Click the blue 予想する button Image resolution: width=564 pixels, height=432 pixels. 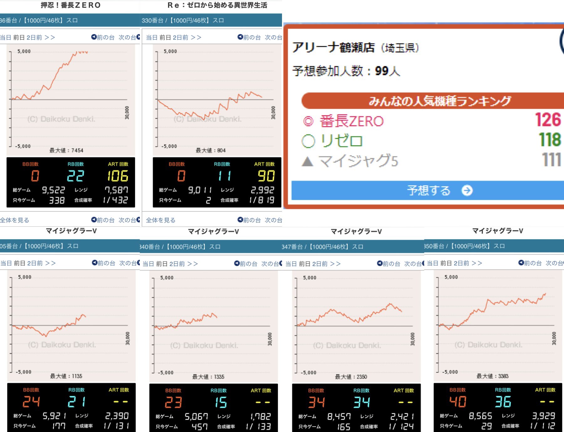(428, 190)
